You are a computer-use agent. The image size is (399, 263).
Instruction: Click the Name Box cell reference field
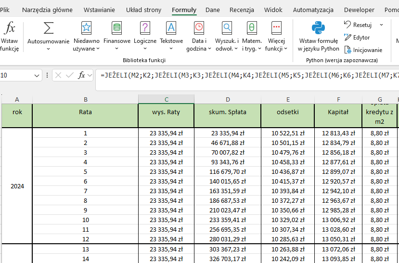point(16,76)
